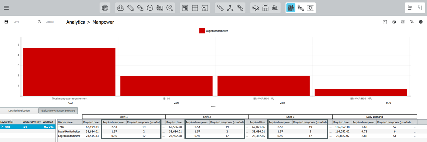427x142 pixels.
Task: Expand the three-dot chart panel handle
Action: (213, 106)
